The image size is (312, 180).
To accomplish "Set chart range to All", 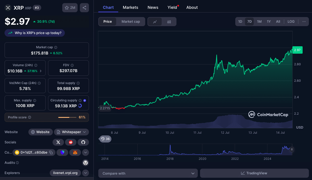I will tap(278, 22).
